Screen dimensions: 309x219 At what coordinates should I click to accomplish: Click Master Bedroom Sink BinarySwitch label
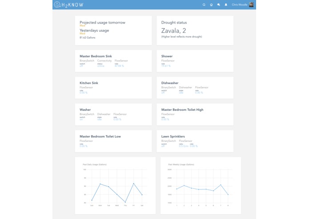tap(87, 61)
